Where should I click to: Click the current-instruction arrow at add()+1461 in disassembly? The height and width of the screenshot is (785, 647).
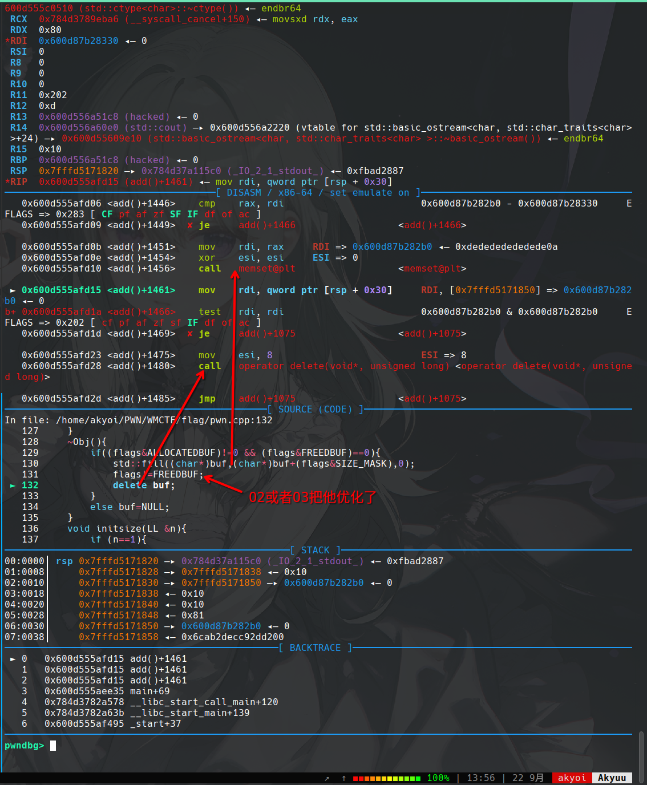tap(13, 290)
